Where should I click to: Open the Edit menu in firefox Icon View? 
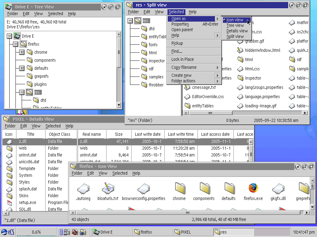(90, 173)
